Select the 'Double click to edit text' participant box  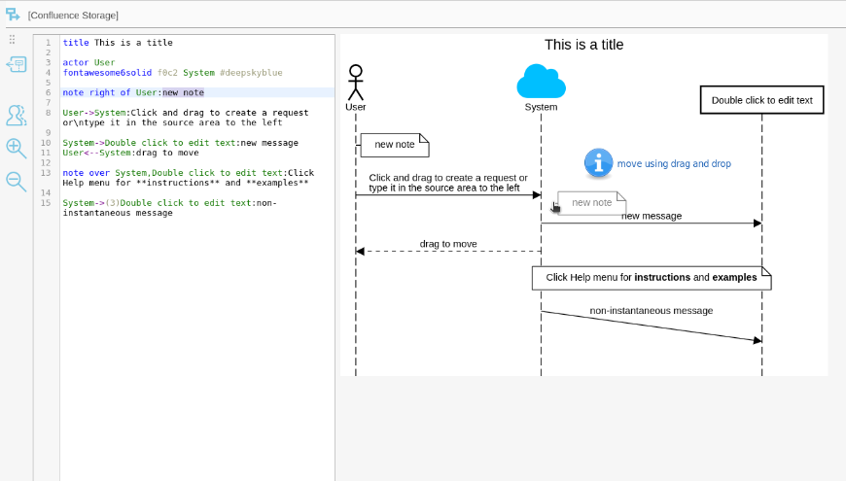click(761, 100)
